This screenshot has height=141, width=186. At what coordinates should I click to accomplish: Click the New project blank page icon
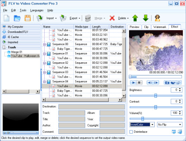pyautogui.click(x=6, y=18)
